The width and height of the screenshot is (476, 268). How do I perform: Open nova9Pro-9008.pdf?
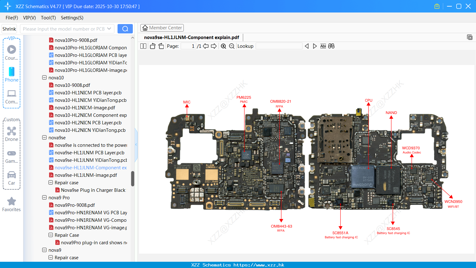[74, 205]
